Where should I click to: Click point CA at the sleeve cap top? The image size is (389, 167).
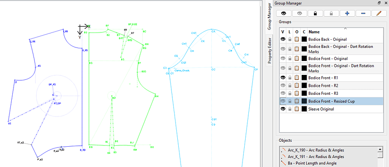tap(212, 29)
